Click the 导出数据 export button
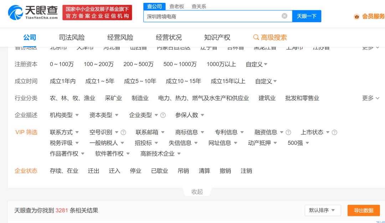The height and width of the screenshot is (223, 385). tap(364, 210)
